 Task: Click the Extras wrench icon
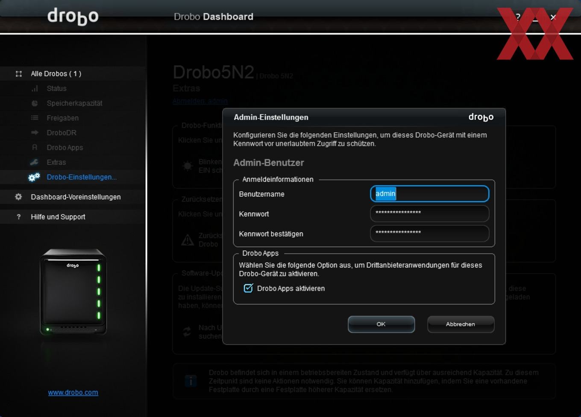[x=34, y=162]
